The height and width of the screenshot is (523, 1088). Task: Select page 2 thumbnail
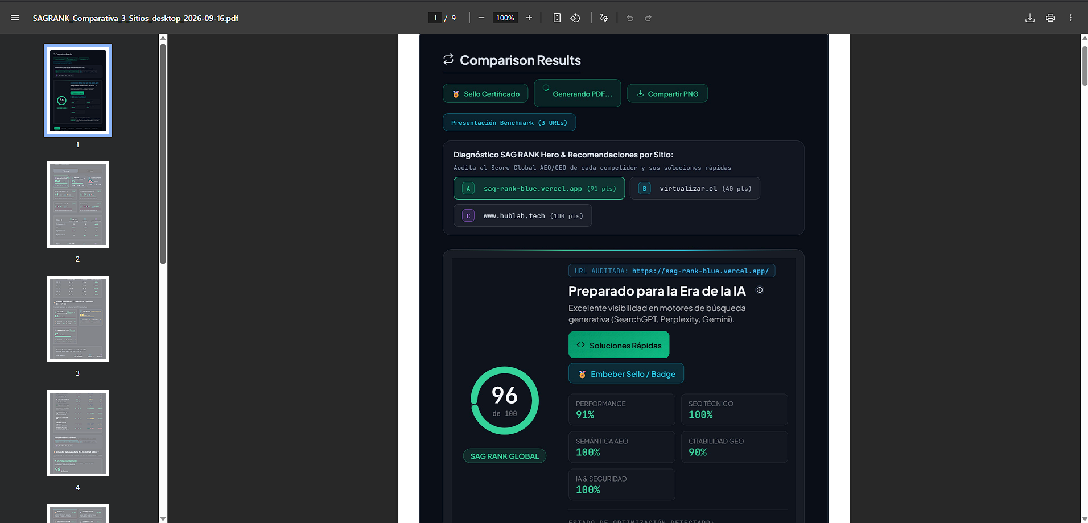pos(78,205)
